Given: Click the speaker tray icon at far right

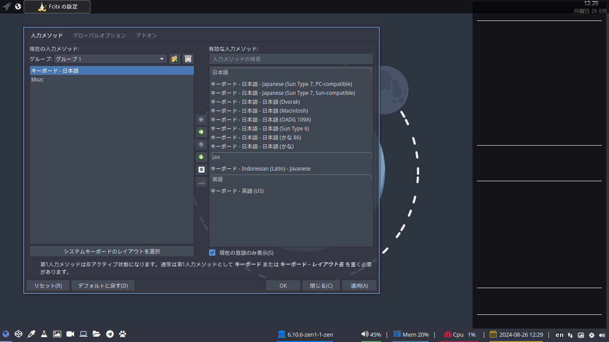Looking at the screenshot, I should 603,335.
